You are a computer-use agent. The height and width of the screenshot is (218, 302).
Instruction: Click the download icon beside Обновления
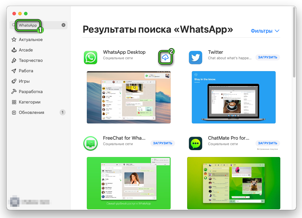14,112
